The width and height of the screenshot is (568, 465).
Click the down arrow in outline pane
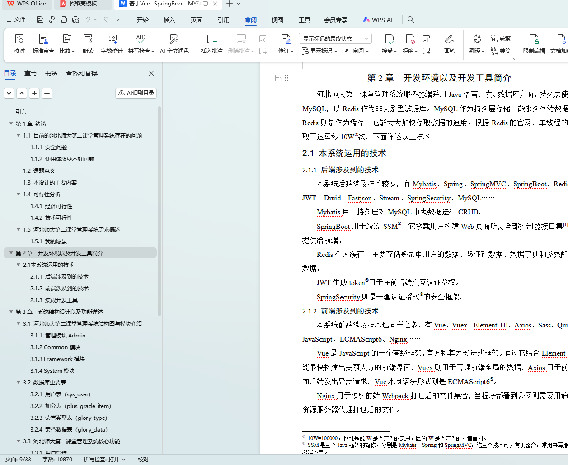(9, 93)
